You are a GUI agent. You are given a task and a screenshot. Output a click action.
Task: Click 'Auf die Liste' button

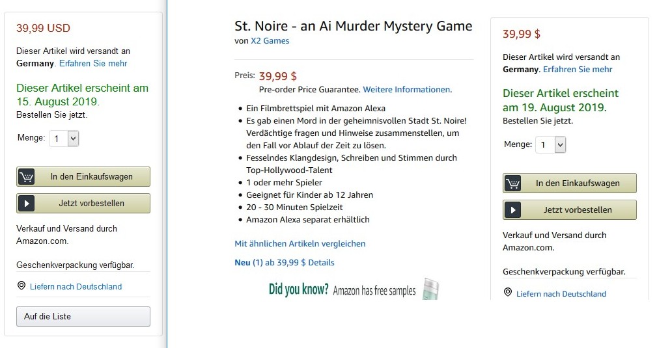pos(83,316)
